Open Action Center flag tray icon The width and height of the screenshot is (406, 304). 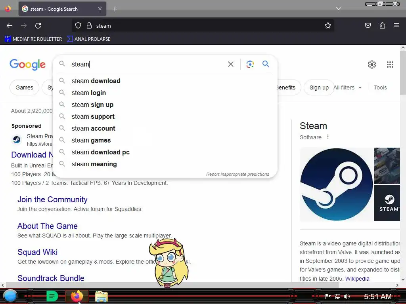tap(327, 296)
